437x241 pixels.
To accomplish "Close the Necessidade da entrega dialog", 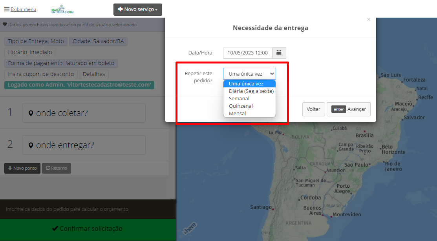I will click(369, 20).
